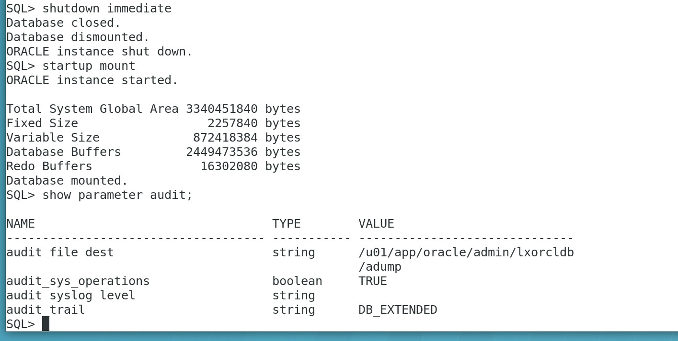Image resolution: width=678 pixels, height=341 pixels.
Task: Click the DB_EXTENDED value of audit_trail
Action: pyautogui.click(x=398, y=310)
